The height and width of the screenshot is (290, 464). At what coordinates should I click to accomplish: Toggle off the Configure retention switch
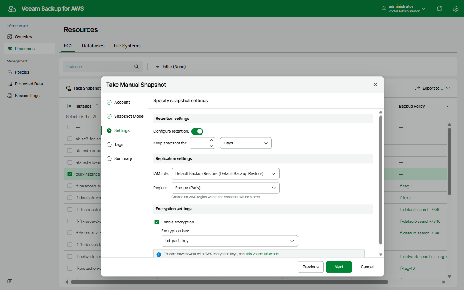click(197, 131)
